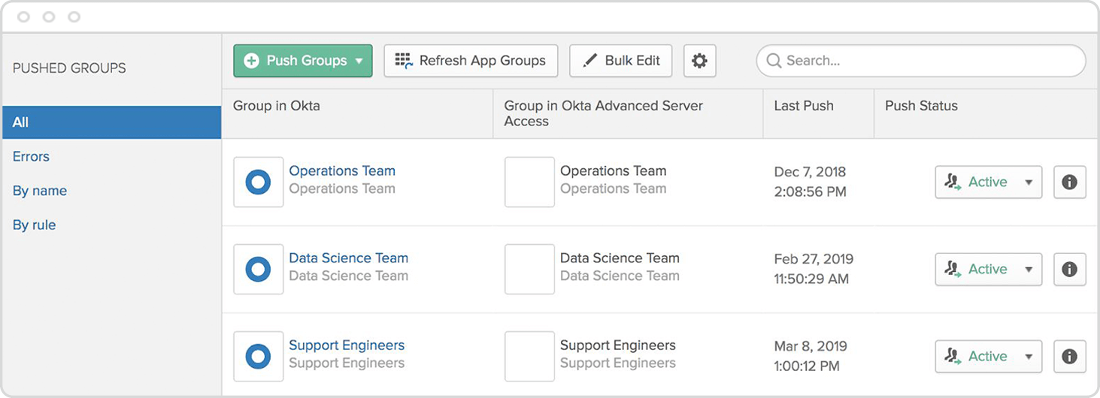Image resolution: width=1100 pixels, height=398 pixels.
Task: Open info for Operations Team row
Action: click(1069, 182)
